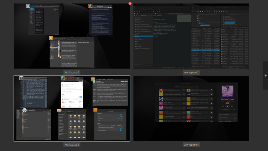Click the cardboard box package icon in Workspace 3

(x=94, y=79)
